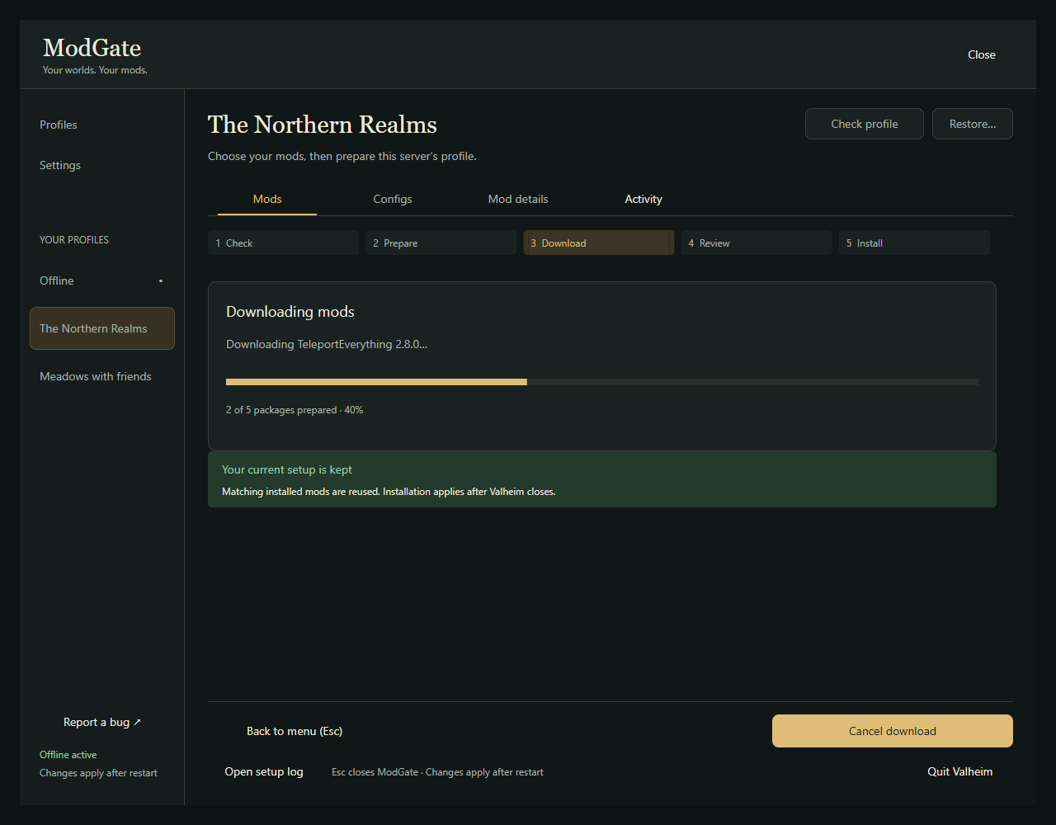Go to step 5 Install
This screenshot has height=825, width=1056.
click(x=914, y=243)
